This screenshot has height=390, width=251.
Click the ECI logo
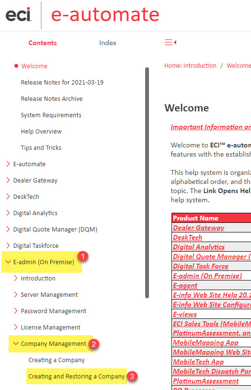[x=19, y=15]
